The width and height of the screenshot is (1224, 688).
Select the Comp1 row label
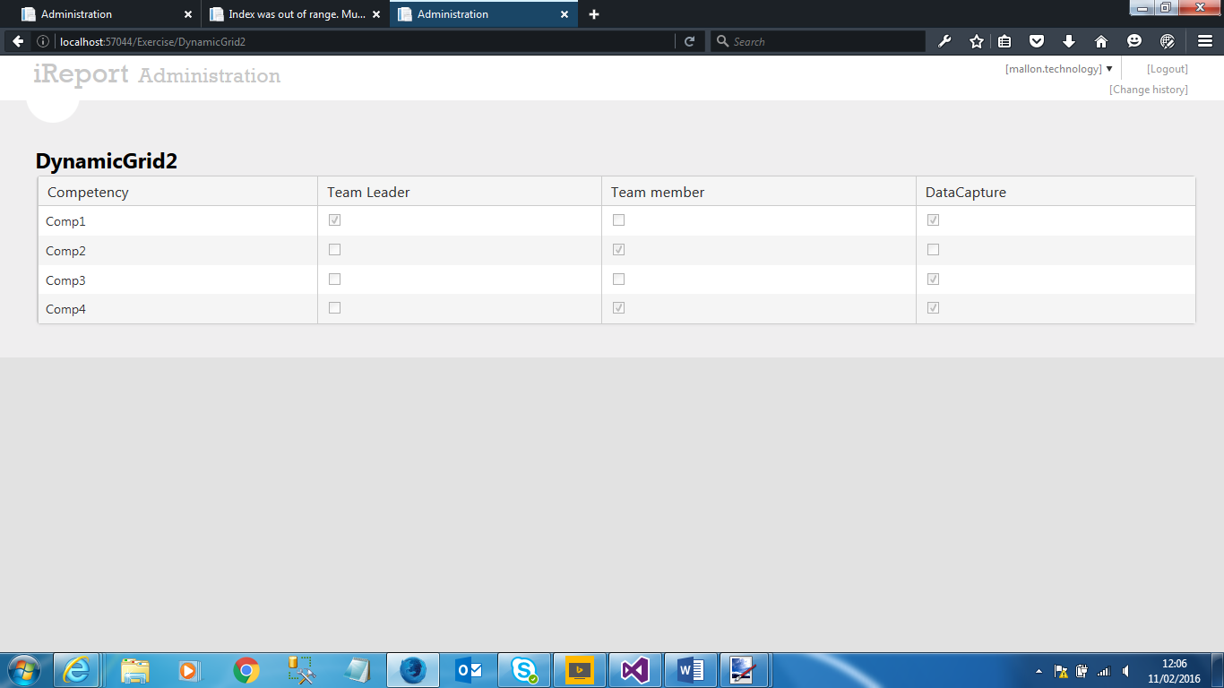[65, 221]
